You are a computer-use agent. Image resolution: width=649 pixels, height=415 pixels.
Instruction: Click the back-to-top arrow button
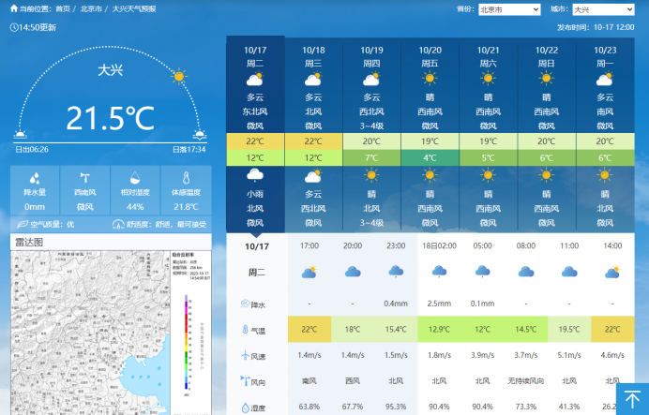[632, 398]
